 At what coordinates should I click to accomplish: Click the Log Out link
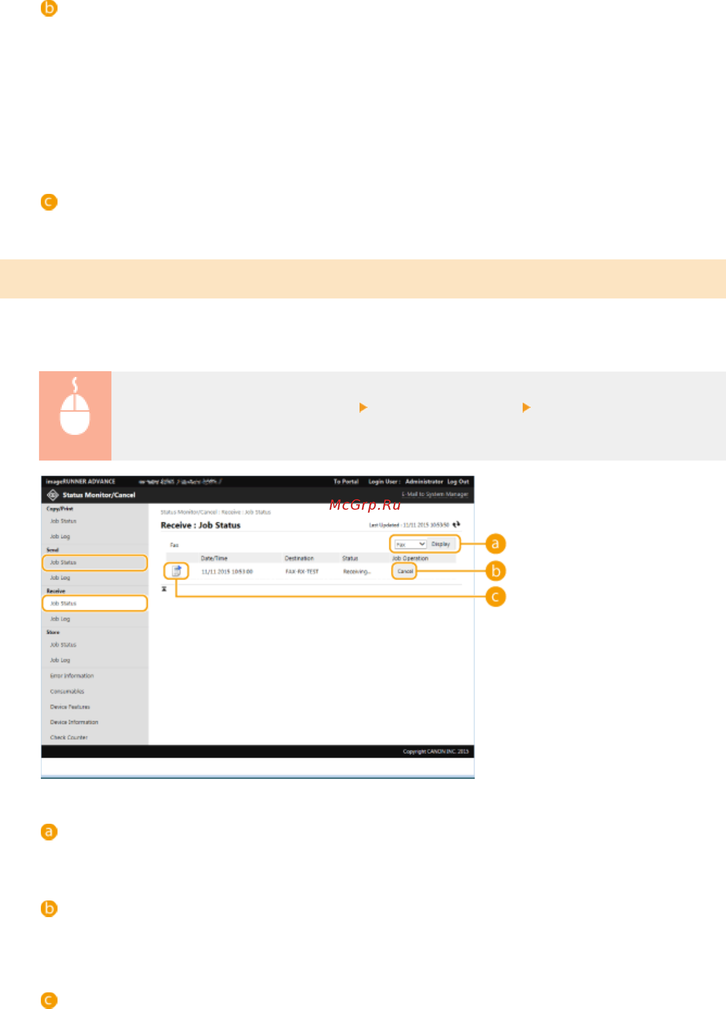(458, 482)
